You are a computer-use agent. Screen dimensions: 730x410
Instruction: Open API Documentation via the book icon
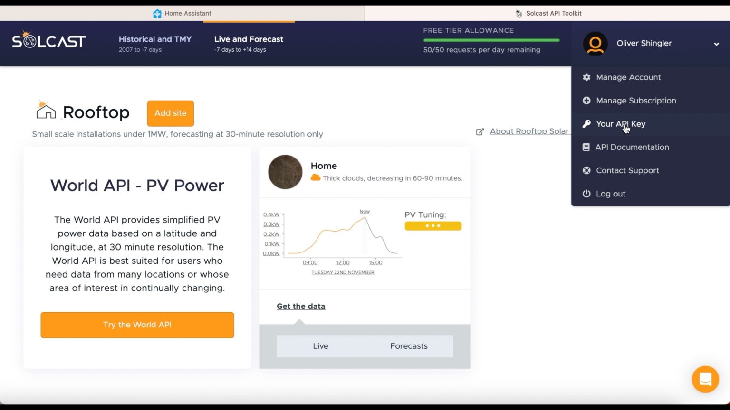[x=586, y=147]
